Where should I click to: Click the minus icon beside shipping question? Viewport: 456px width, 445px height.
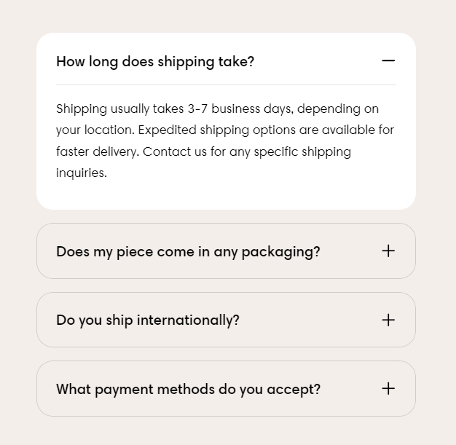[x=388, y=60]
